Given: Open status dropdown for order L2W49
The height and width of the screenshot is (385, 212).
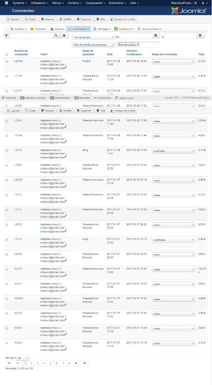Looking at the screenshot, I should tap(174, 62).
